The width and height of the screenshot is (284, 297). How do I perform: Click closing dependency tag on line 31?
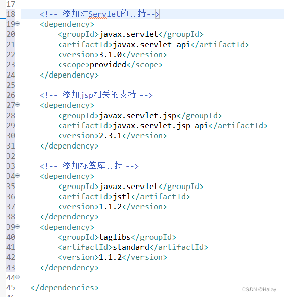(x=69, y=146)
